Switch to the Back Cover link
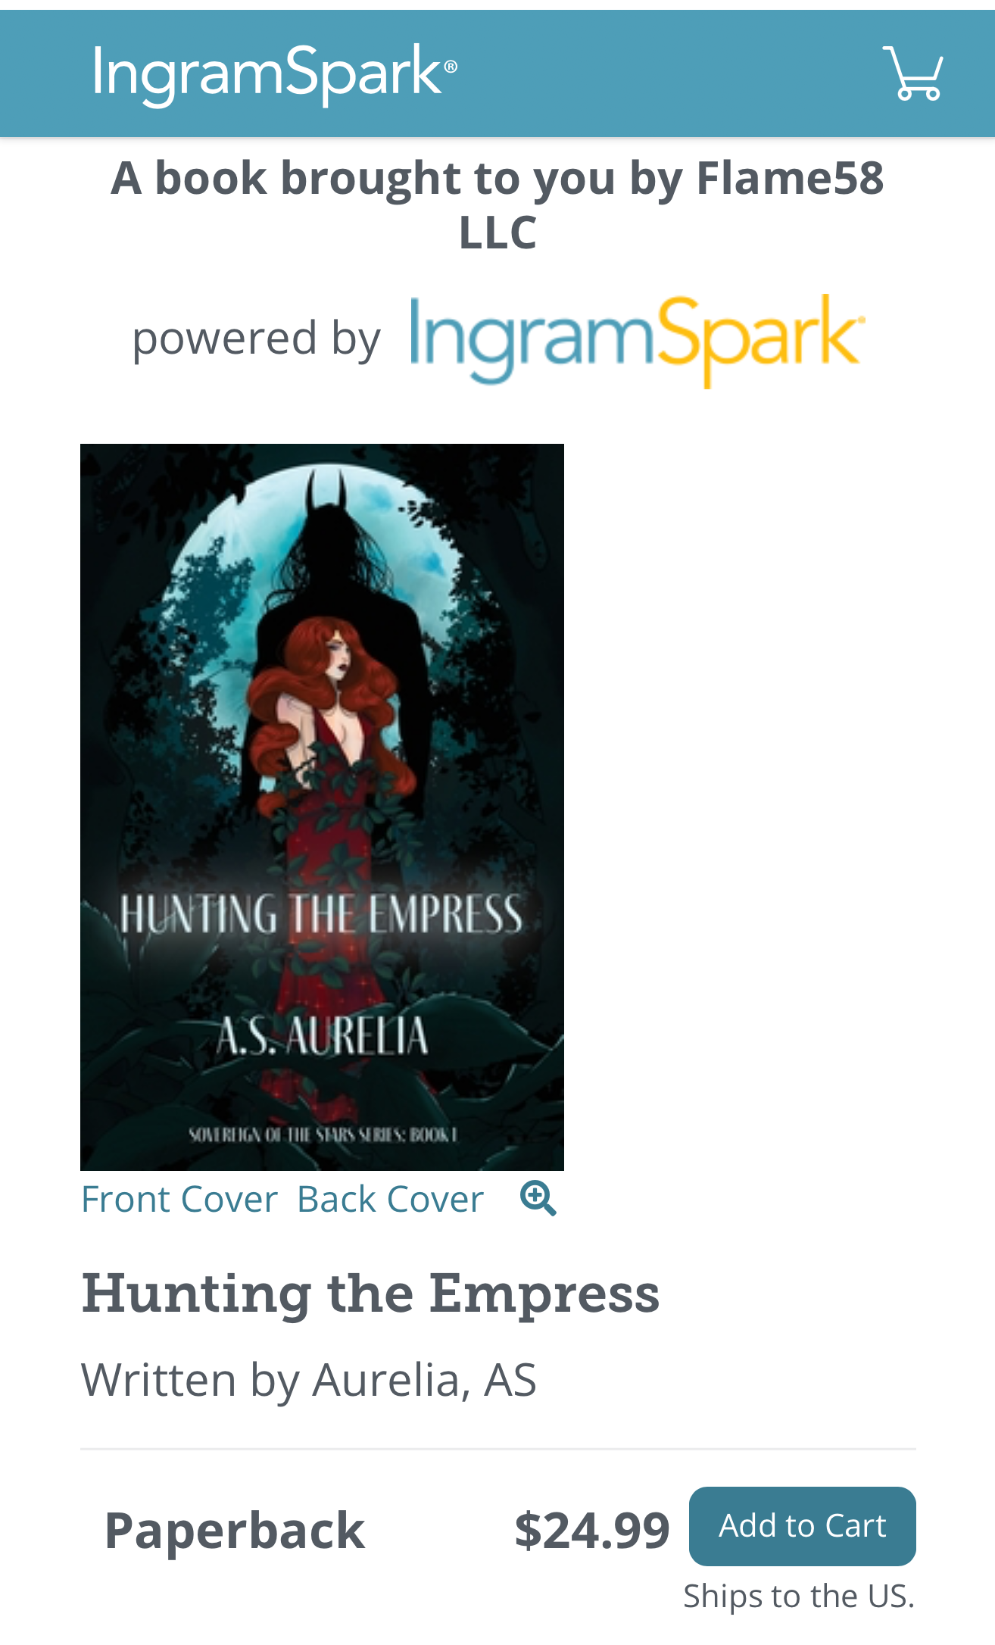 (x=390, y=1199)
